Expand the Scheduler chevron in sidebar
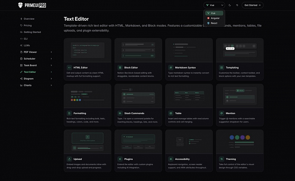 (x=51, y=59)
